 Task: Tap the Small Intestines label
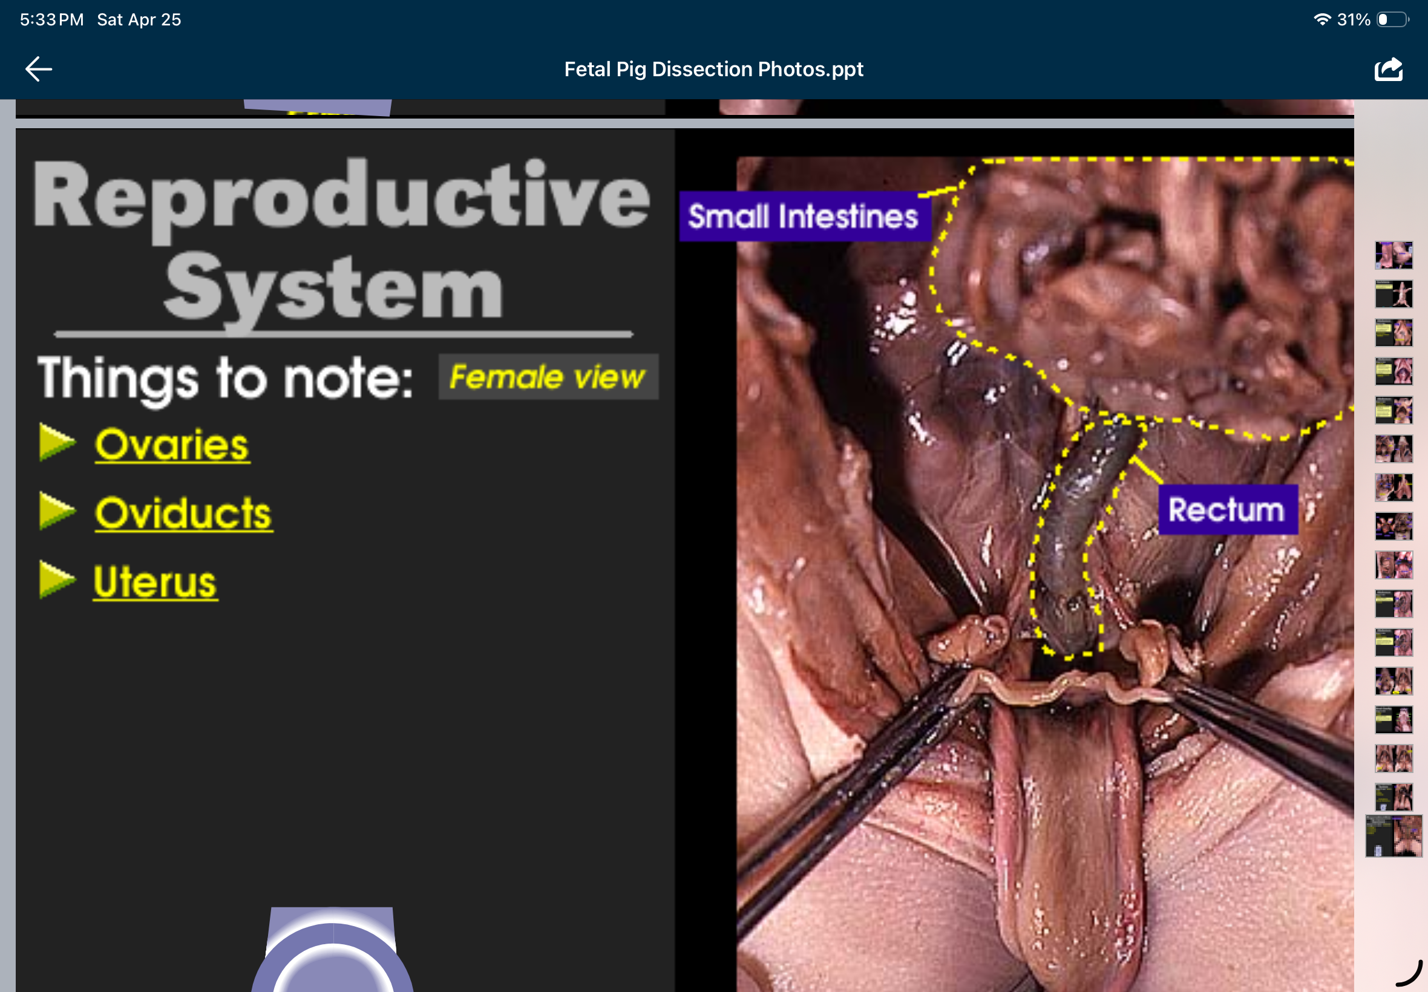point(803,217)
